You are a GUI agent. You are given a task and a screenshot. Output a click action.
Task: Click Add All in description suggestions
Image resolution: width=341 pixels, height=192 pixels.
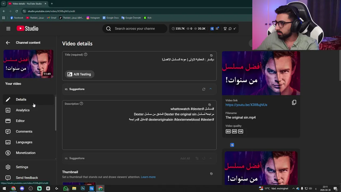[x=185, y=158]
